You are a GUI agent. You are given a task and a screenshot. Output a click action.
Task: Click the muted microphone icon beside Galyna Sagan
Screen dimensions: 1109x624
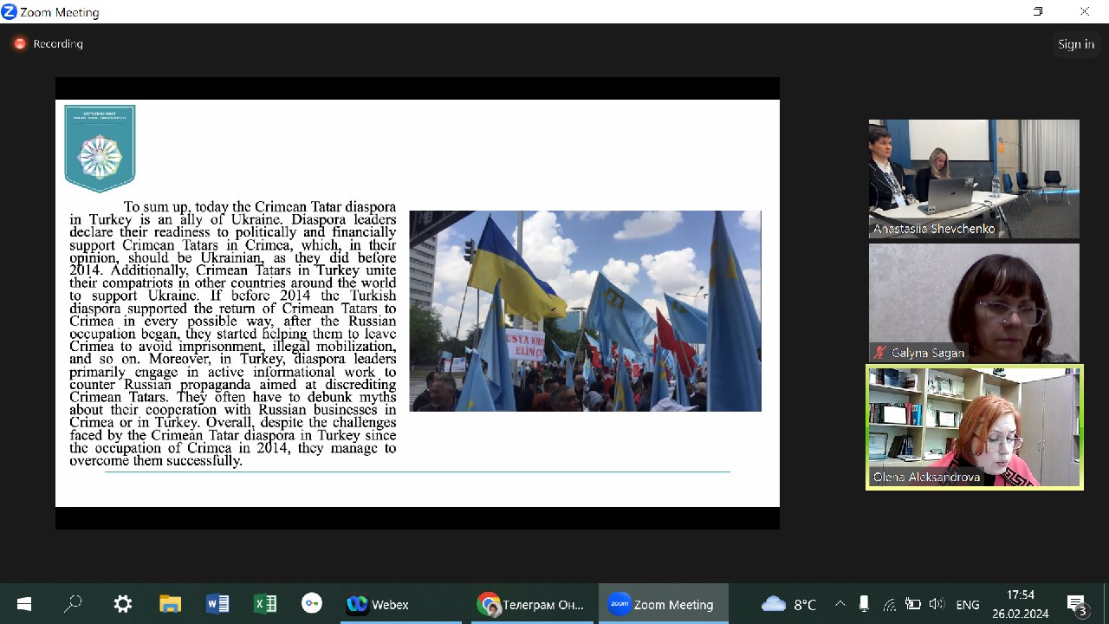(x=880, y=353)
